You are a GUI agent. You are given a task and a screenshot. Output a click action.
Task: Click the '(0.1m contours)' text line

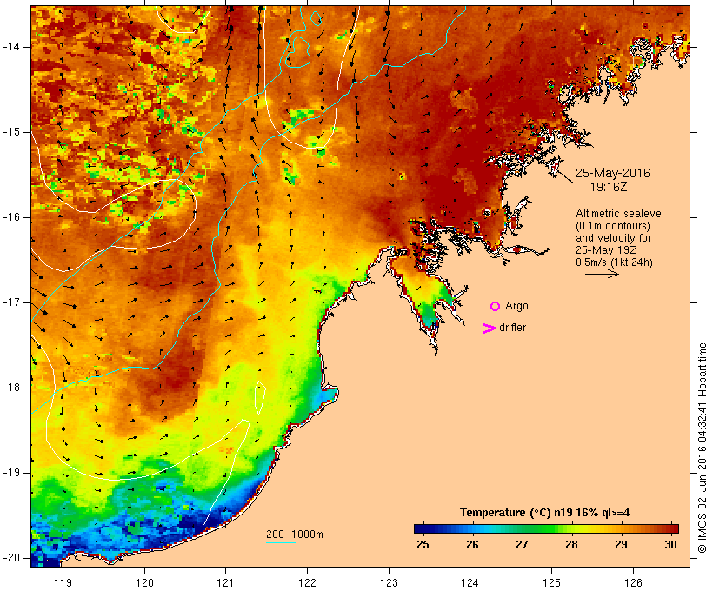click(x=613, y=226)
